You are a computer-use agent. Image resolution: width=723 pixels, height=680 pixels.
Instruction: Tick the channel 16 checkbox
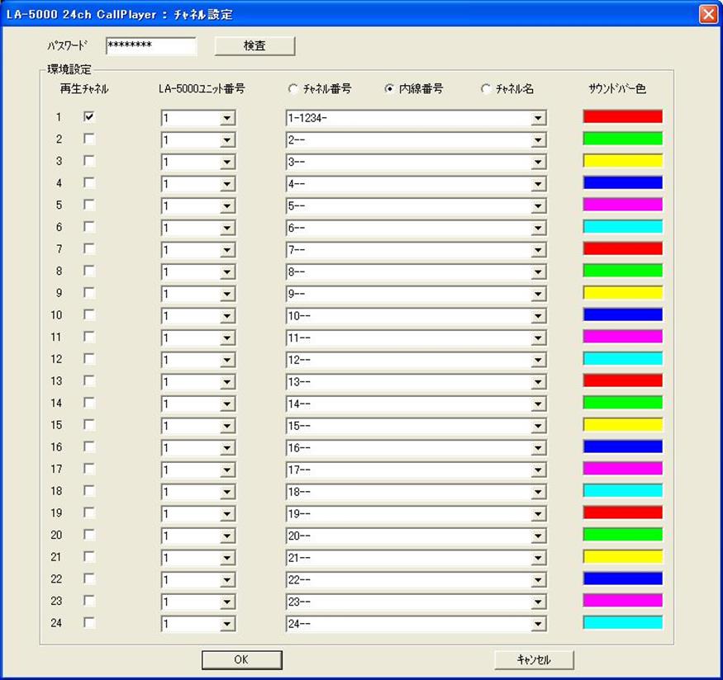pos(89,446)
